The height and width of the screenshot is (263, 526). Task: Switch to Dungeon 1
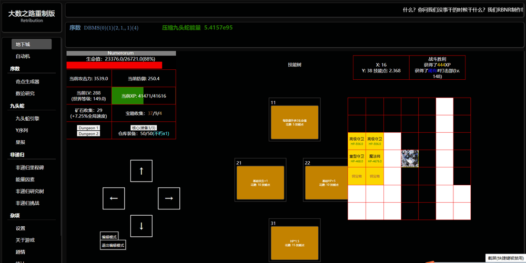[88, 128]
